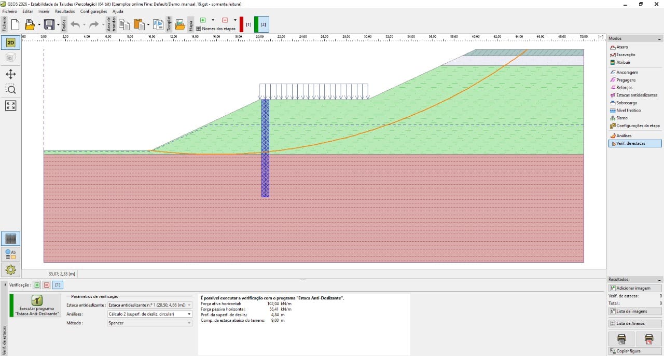Undo the last action with the back arrow
The height and width of the screenshot is (356, 664).
click(75, 24)
